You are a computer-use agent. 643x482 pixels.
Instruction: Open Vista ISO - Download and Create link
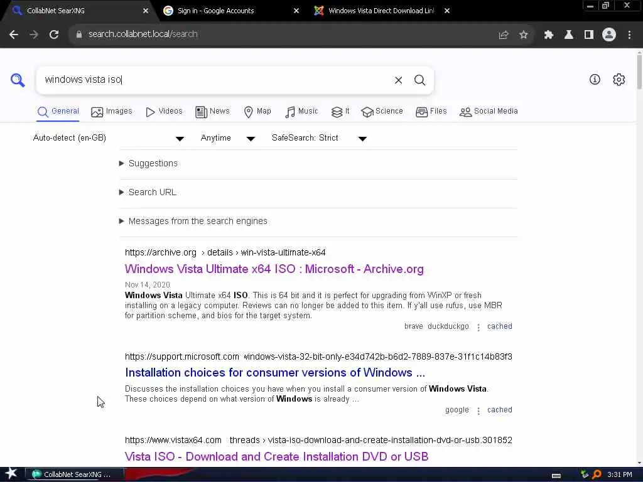[x=276, y=457]
